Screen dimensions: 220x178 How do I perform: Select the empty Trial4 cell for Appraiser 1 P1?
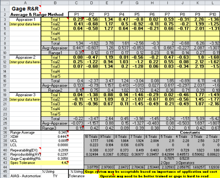point(77,33)
